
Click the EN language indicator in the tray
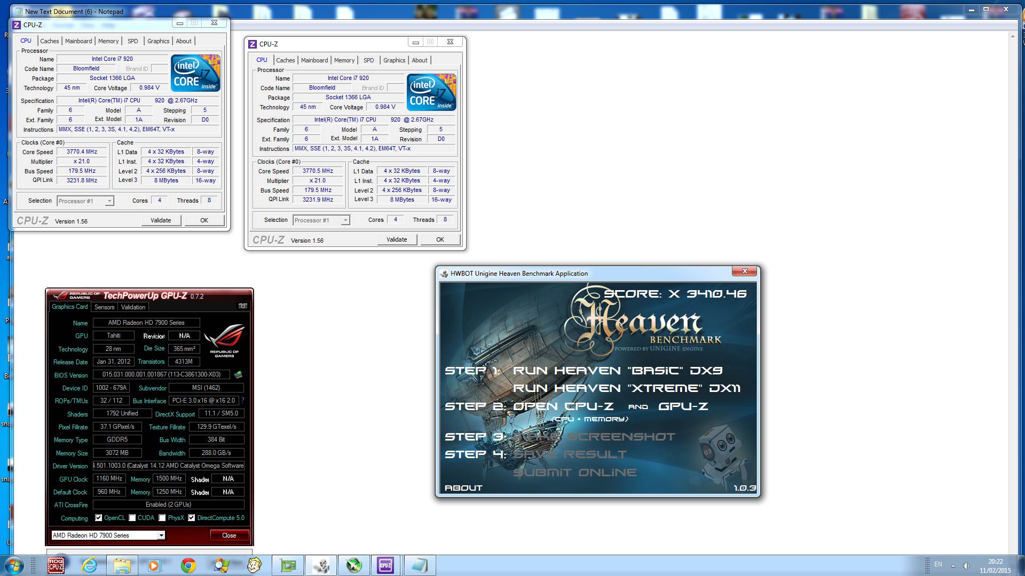(938, 565)
